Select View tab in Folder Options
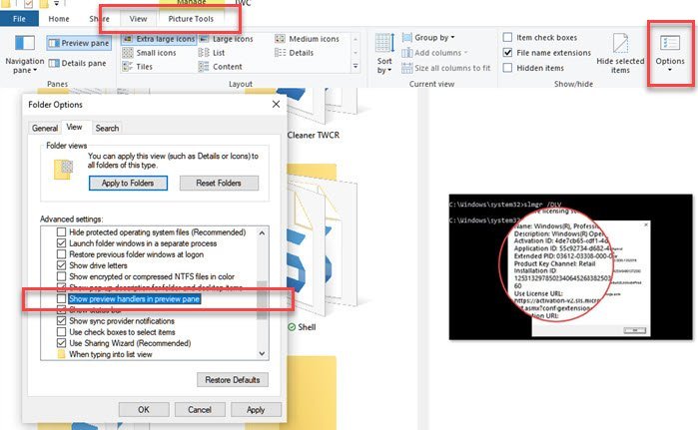 point(74,127)
